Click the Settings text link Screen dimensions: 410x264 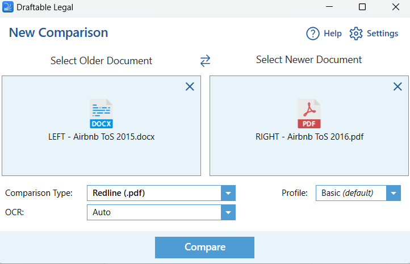[382, 33]
